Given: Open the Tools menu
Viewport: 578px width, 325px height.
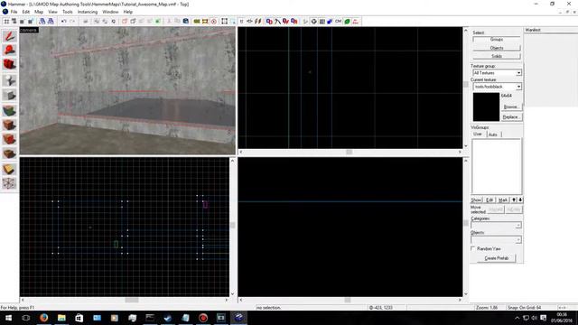Looking at the screenshot, I should 68,12.
